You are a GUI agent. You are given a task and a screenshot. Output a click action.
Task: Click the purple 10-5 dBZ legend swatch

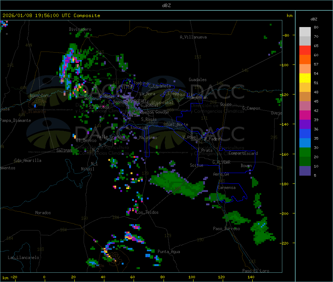pos(305,171)
